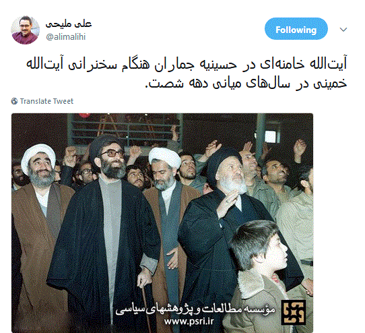
Task: Click the white lit window in photo background
Action: click(x=270, y=136)
